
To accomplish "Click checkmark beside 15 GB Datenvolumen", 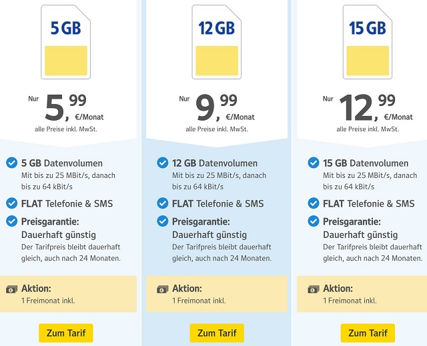I will click(313, 163).
